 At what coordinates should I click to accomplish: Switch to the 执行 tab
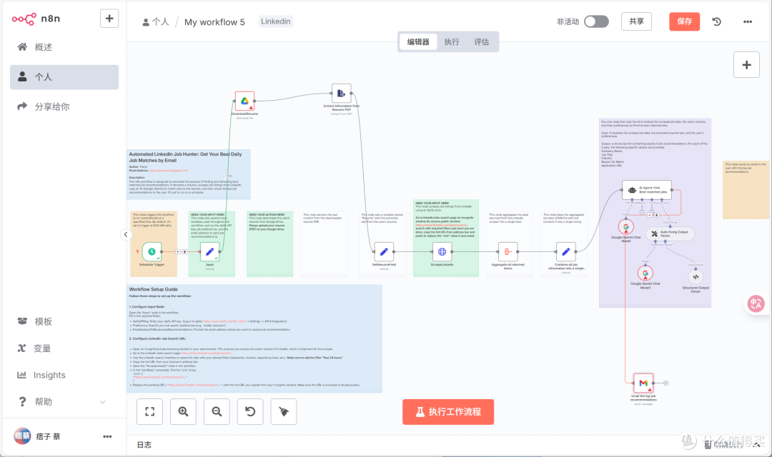[x=452, y=42]
